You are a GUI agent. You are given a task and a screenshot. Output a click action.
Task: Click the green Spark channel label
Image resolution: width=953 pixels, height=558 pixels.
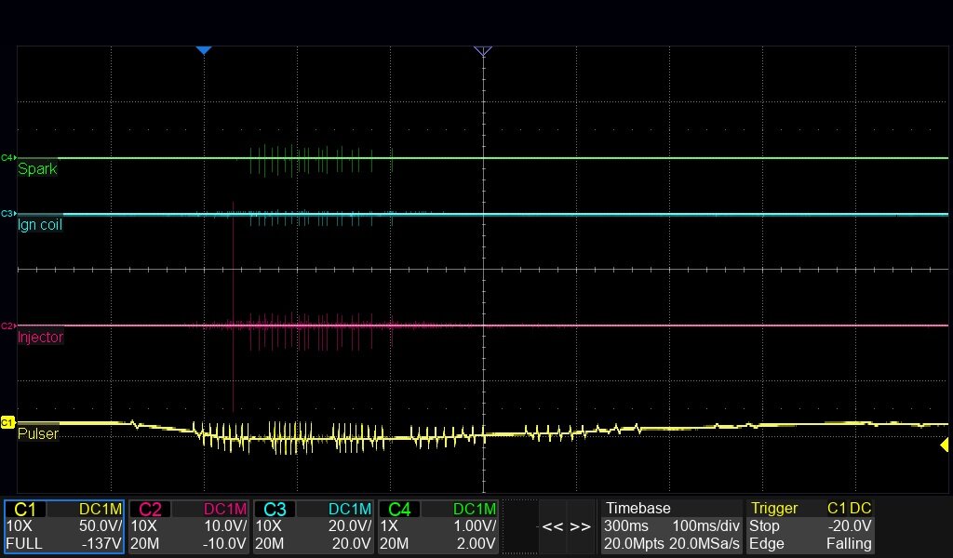pos(37,169)
